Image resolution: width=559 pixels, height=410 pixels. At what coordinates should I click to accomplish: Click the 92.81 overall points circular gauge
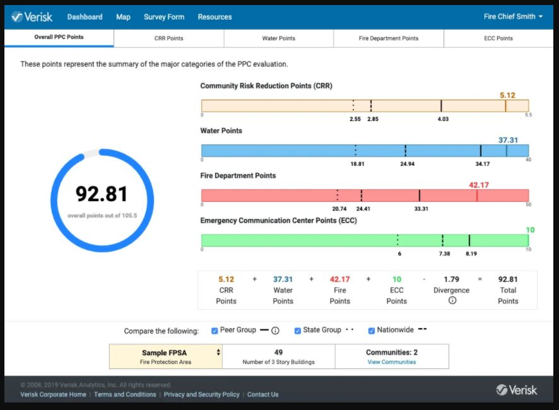click(102, 200)
